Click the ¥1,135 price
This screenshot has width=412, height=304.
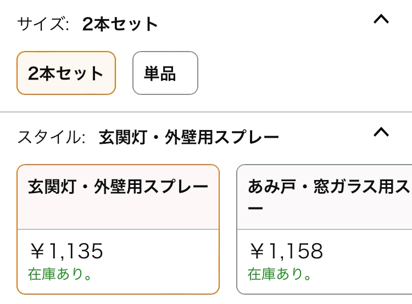(x=66, y=251)
